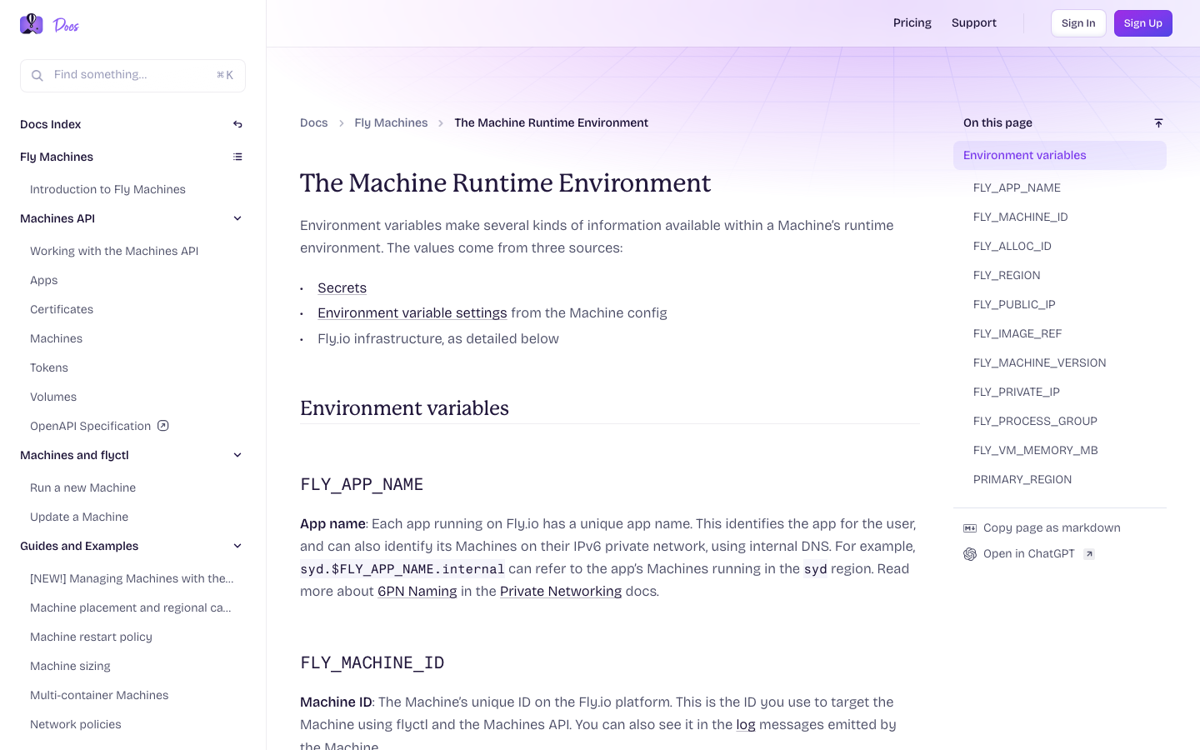Viewport: 1200px width, 750px height.
Task: Open Environment variable settings link
Action: (412, 312)
